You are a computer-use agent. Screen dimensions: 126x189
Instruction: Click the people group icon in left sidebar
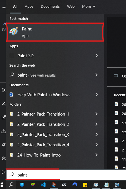pyautogui.click(x=4, y=158)
